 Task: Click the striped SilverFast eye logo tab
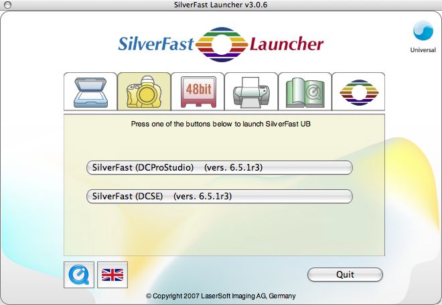pos(358,92)
